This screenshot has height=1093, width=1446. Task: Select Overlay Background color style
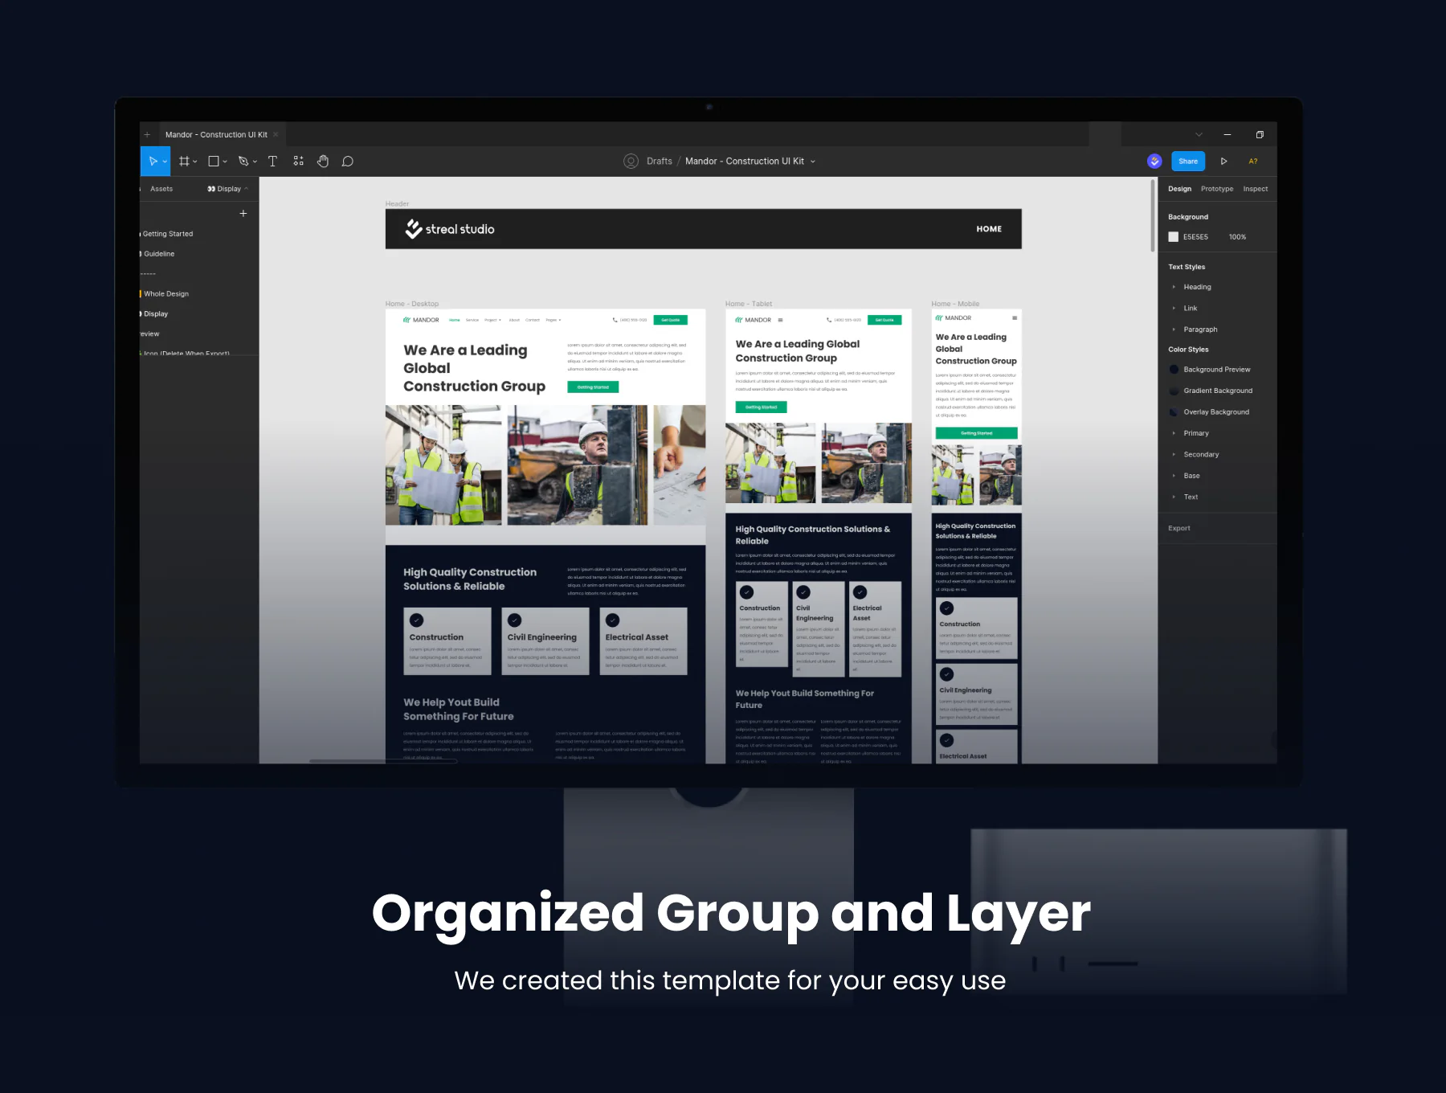pos(1211,412)
